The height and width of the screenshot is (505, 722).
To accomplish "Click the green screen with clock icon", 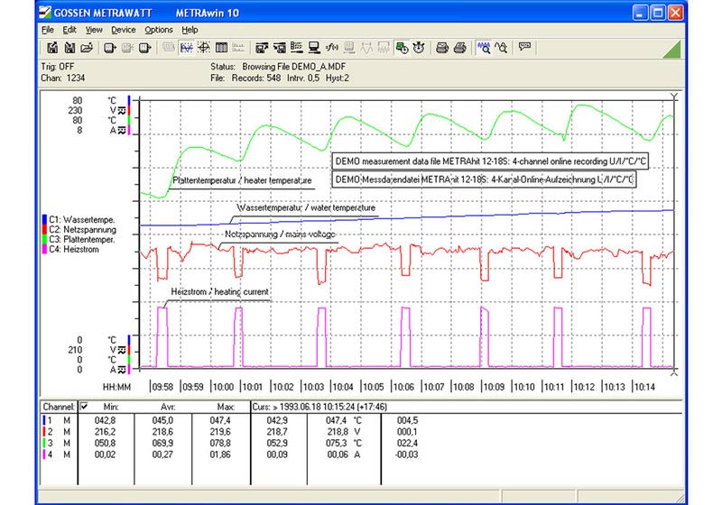I will 402,48.
